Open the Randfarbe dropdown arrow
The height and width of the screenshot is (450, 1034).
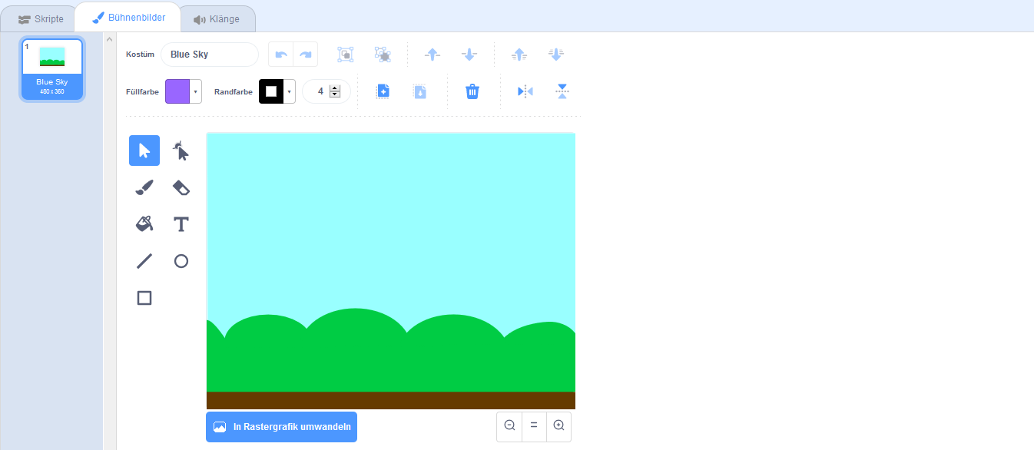(x=289, y=91)
